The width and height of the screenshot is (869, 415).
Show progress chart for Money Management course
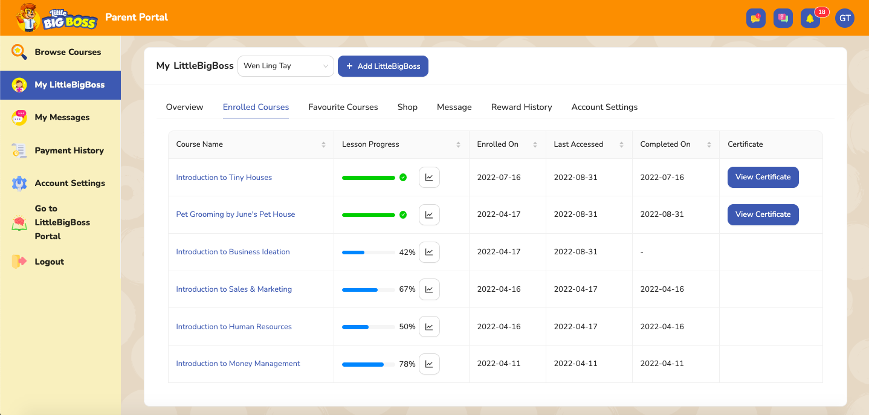(x=429, y=364)
